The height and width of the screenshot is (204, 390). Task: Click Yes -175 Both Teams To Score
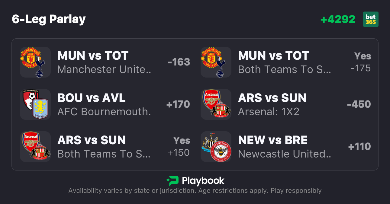[x=362, y=62]
